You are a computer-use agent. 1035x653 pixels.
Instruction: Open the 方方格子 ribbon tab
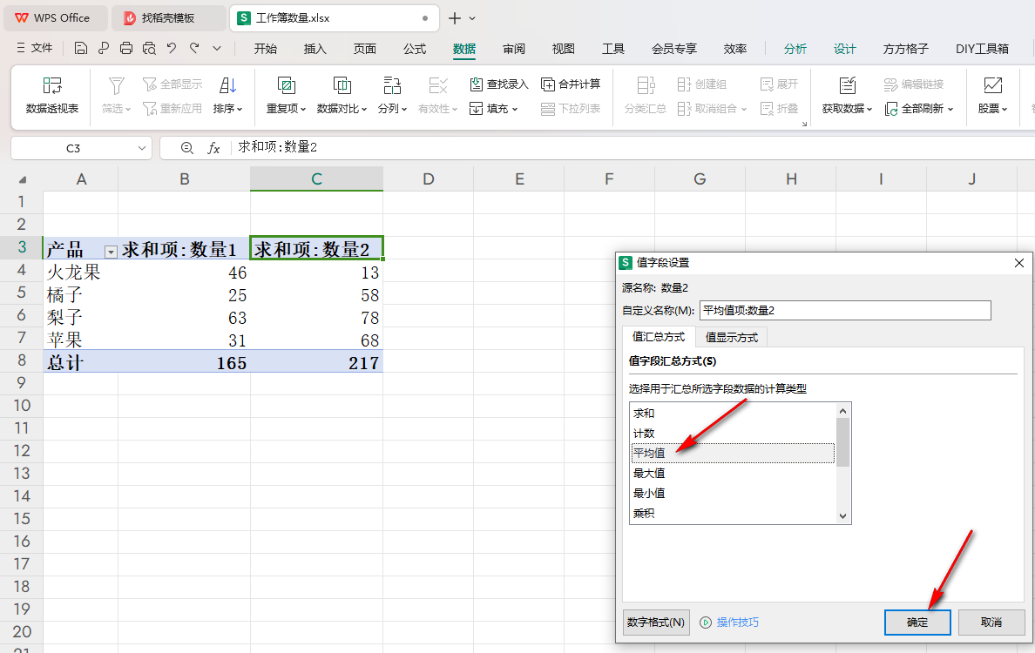click(906, 48)
